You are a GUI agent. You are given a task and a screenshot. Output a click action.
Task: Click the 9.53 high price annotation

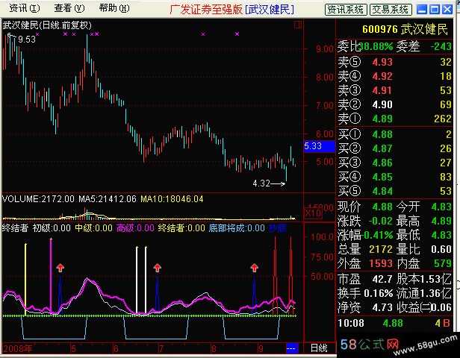tap(27, 40)
